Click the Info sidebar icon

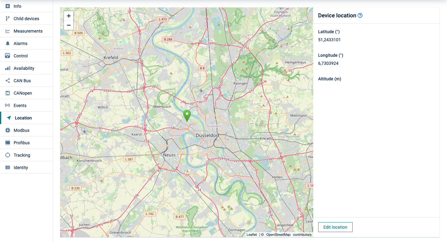pyautogui.click(x=8, y=6)
